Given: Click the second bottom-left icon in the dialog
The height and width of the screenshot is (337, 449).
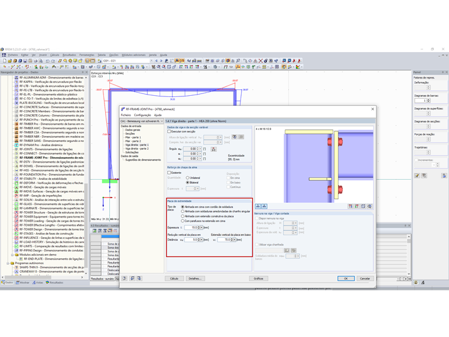Looking at the screenshot, I should (x=132, y=278).
